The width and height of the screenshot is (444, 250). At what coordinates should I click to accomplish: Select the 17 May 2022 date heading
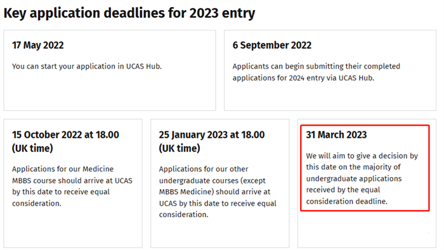38,45
